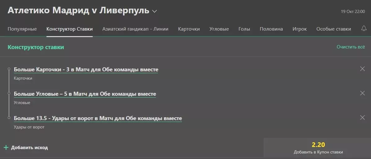This screenshot has height=159, width=371.
Task: Open the Угловые tab
Action: point(219,29)
